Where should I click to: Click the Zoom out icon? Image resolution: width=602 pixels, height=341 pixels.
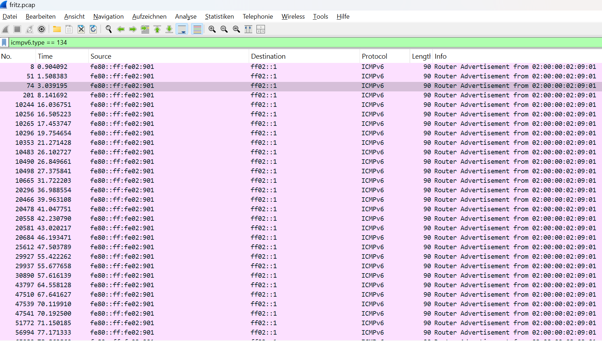click(x=224, y=29)
